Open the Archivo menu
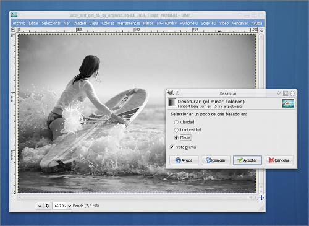309x226 pixels. [x=19, y=23]
